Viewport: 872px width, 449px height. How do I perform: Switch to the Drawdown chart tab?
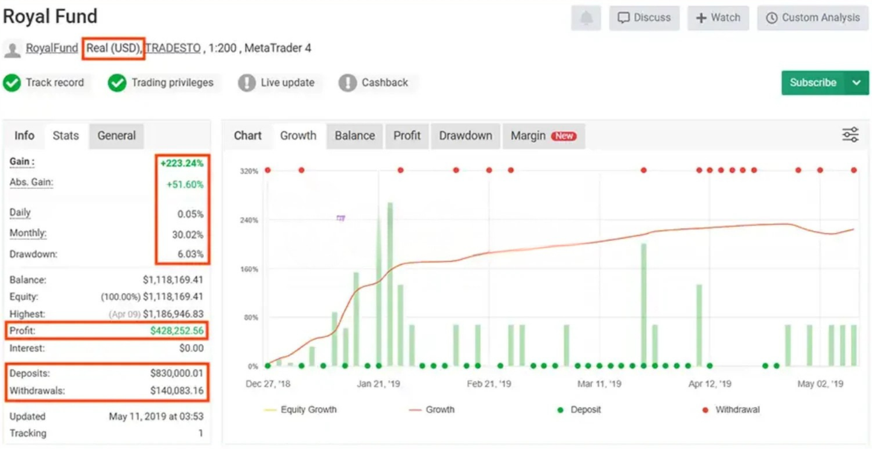click(465, 136)
